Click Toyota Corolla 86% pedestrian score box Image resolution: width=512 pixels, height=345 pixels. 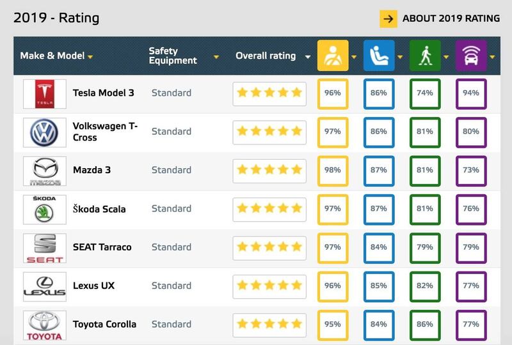[x=425, y=324]
